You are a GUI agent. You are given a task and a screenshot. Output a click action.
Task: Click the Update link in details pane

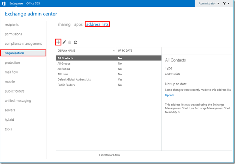169,95
